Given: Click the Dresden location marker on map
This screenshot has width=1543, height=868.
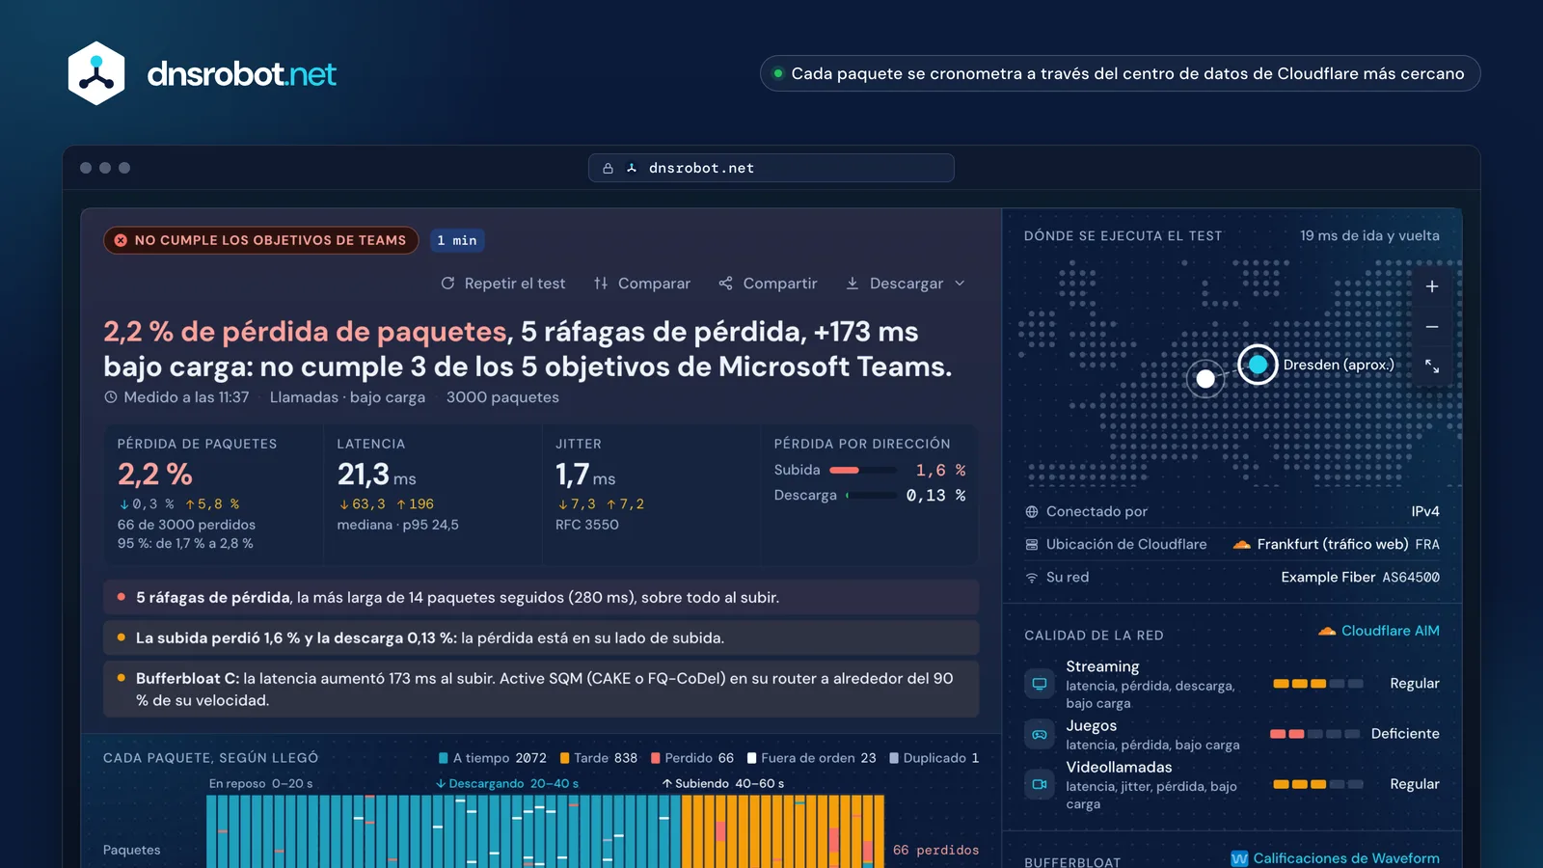Looking at the screenshot, I should click(1258, 365).
